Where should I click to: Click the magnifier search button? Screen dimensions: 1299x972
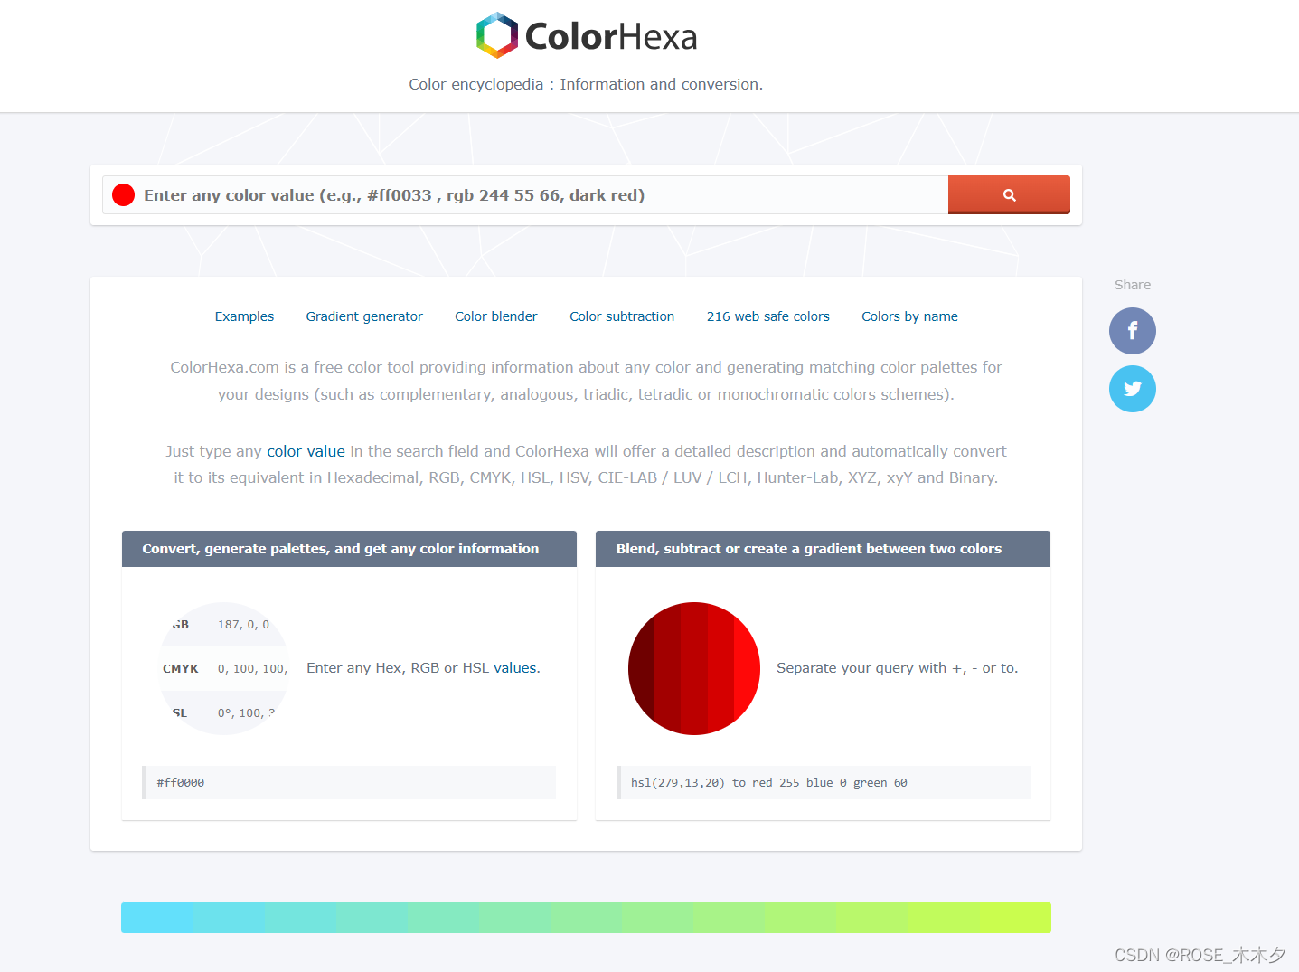coord(1009,194)
